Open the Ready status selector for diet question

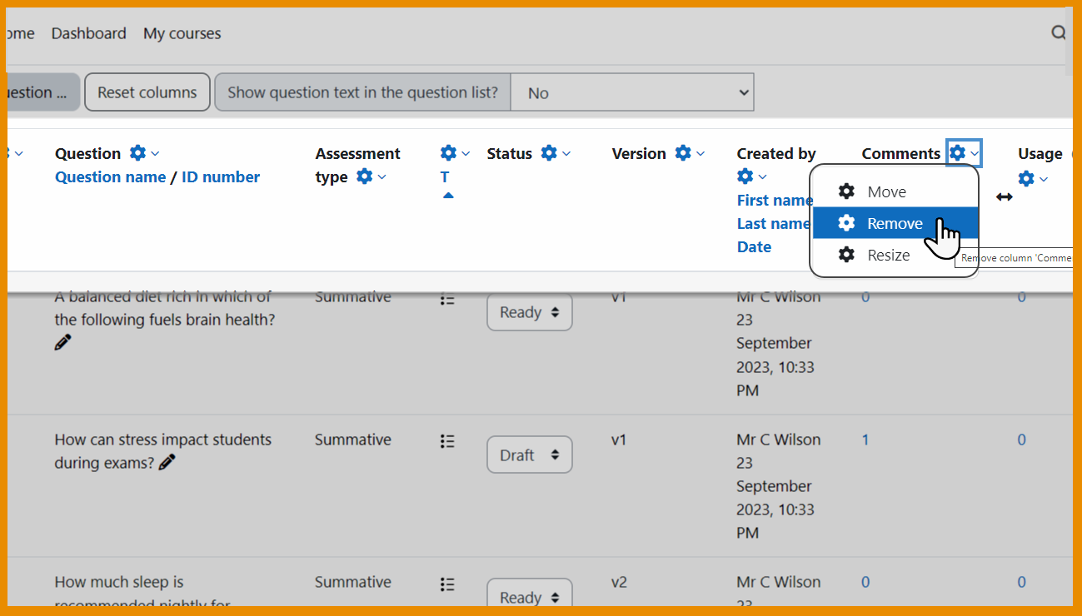click(529, 311)
